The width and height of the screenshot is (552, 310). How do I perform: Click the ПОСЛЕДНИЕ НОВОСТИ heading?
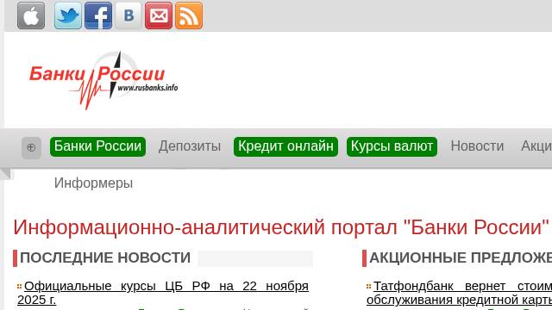point(105,258)
